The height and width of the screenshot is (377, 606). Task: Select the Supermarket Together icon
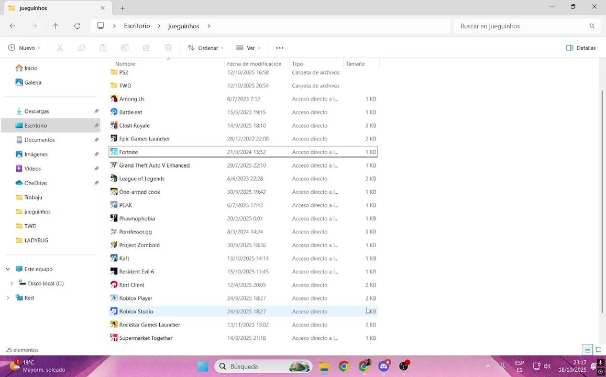114,338
